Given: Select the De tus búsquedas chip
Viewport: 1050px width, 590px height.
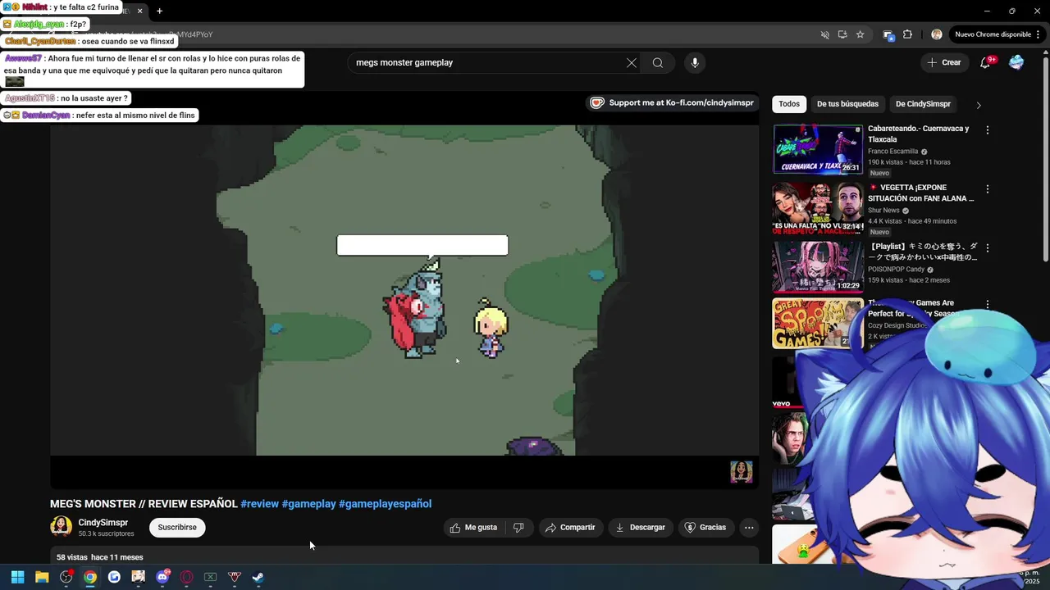Looking at the screenshot, I should click(847, 104).
